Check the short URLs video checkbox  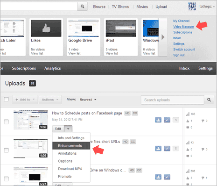click(x=6, y=150)
